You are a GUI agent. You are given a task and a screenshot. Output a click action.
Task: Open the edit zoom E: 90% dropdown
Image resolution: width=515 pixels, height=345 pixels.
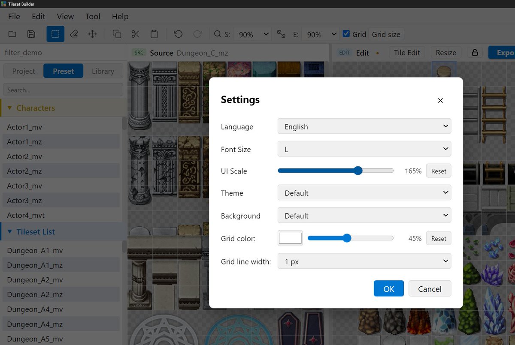point(320,34)
